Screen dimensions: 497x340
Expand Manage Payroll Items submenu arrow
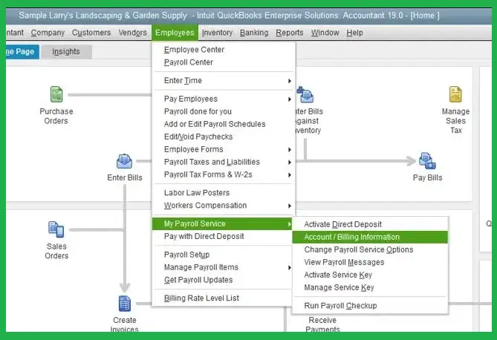pyautogui.click(x=290, y=268)
